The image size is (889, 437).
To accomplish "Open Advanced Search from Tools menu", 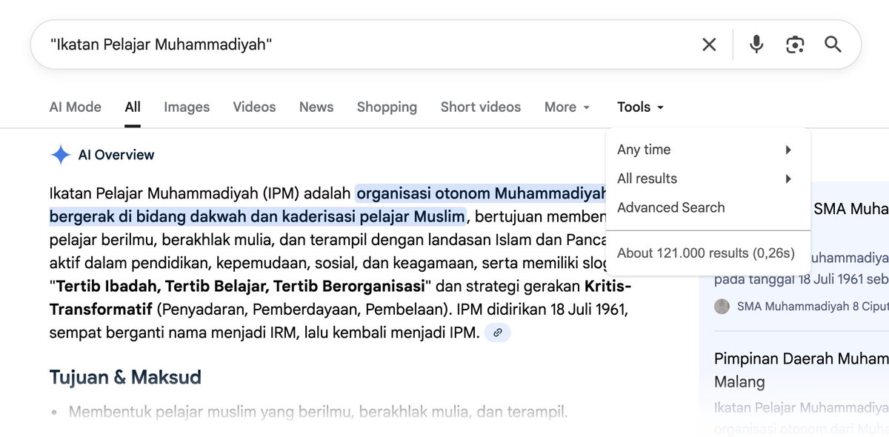I will pyautogui.click(x=671, y=207).
